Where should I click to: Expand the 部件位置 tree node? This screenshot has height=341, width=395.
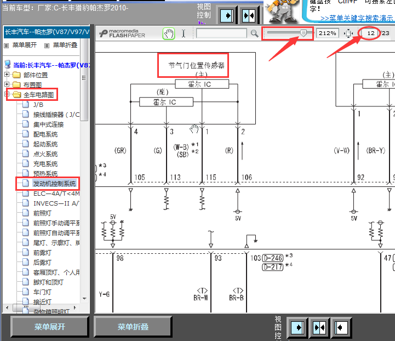pyautogui.click(x=7, y=75)
